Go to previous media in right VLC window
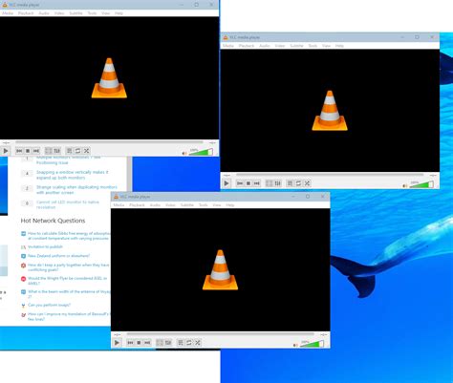Image resolution: width=453 pixels, height=383 pixels. tap(240, 183)
